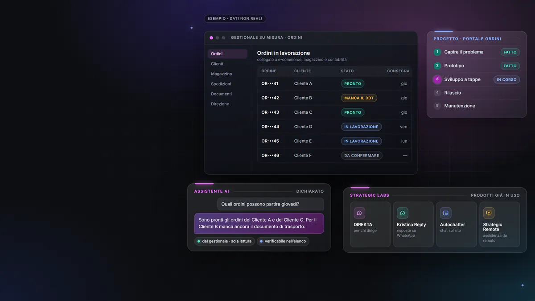Click the IN CORSO status badge
This screenshot has width=535, height=301.
click(506, 79)
